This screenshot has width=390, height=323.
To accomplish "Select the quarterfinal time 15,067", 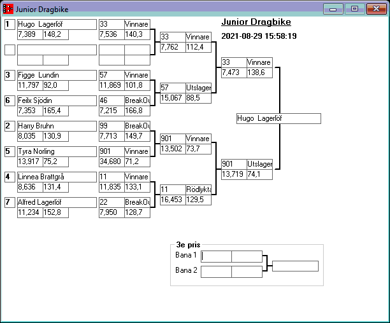I will point(173,98).
